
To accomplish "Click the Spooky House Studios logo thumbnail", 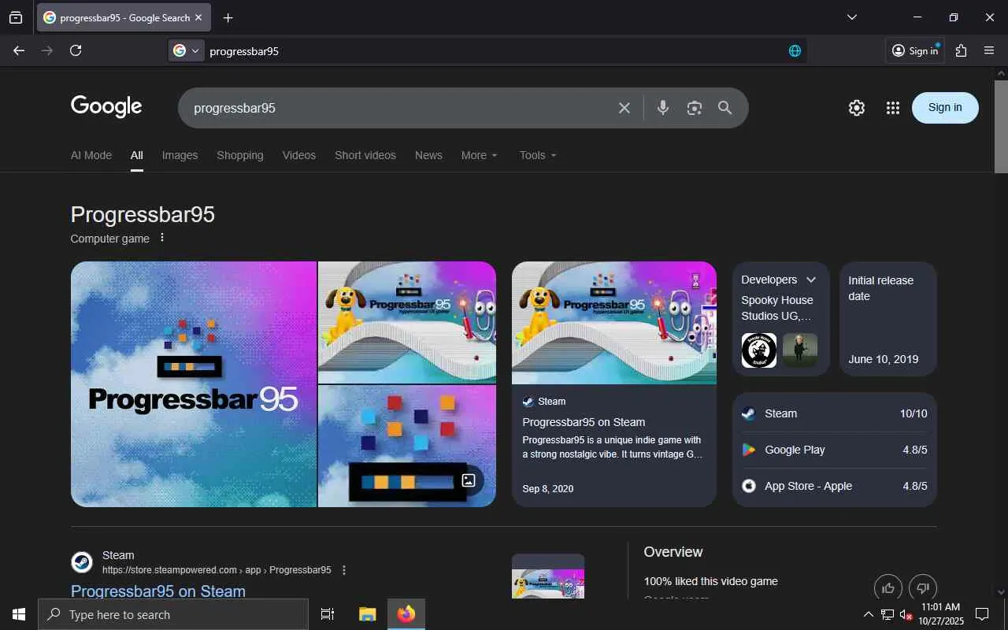I will (x=759, y=350).
